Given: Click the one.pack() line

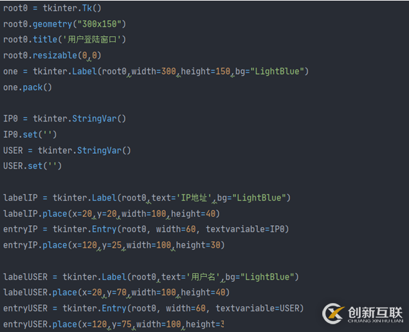Looking at the screenshot, I should 28,87.
